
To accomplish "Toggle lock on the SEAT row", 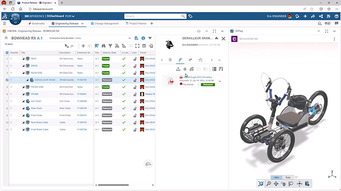I will [x=135, y=59].
